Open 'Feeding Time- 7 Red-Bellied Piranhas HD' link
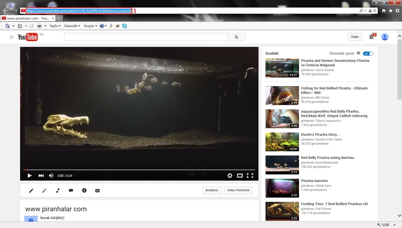402x228 pixels. 334,204
